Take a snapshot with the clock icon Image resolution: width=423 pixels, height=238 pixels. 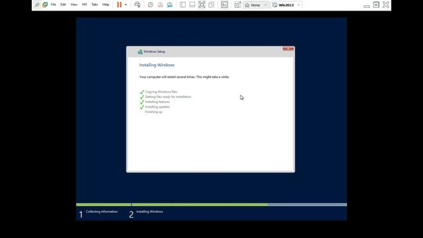[x=151, y=5]
